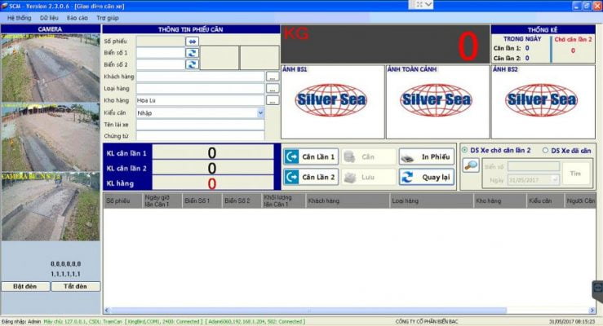Click the Quay lại button
Viewport: 603px width, 326px height.
(x=426, y=177)
